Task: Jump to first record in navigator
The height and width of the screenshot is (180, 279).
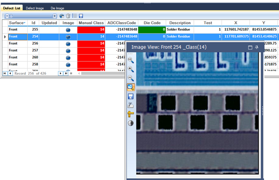Action: tap(4, 73)
